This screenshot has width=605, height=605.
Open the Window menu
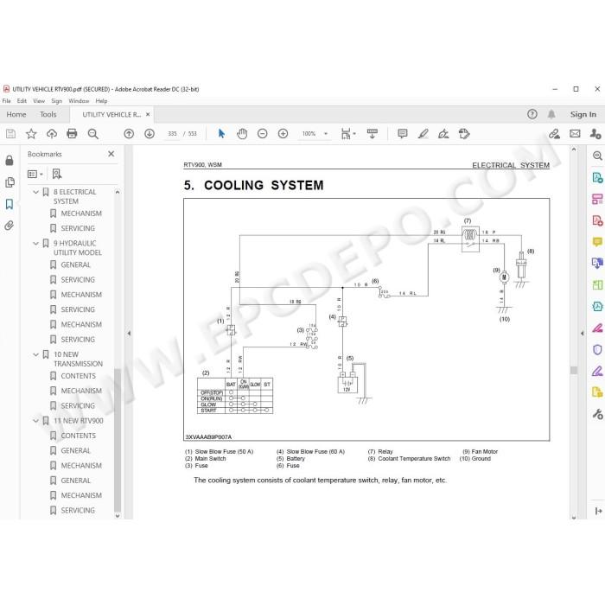[x=79, y=101]
